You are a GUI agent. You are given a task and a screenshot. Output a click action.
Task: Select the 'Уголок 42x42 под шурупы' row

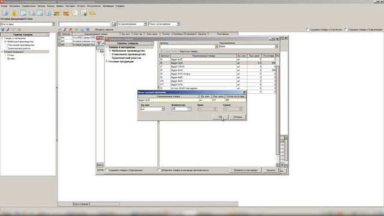217,88
